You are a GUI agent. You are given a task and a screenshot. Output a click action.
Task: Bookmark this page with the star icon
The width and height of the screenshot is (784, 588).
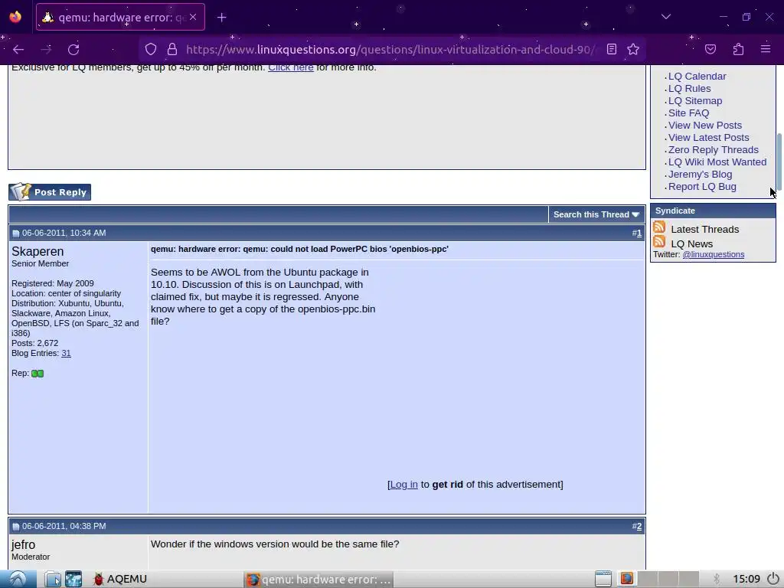(633, 49)
